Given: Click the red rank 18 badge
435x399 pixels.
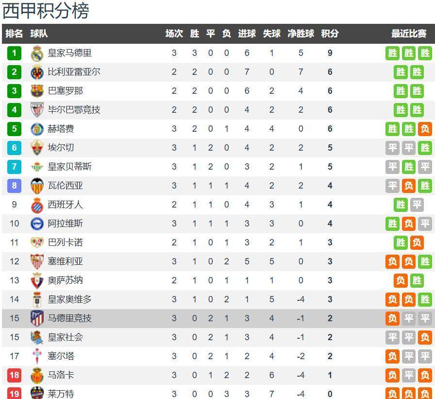Looking at the screenshot, I should click(x=15, y=375).
